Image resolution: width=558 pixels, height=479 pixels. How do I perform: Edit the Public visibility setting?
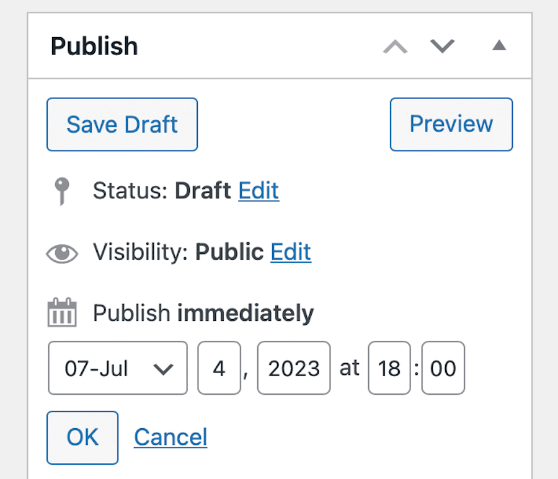(x=290, y=252)
